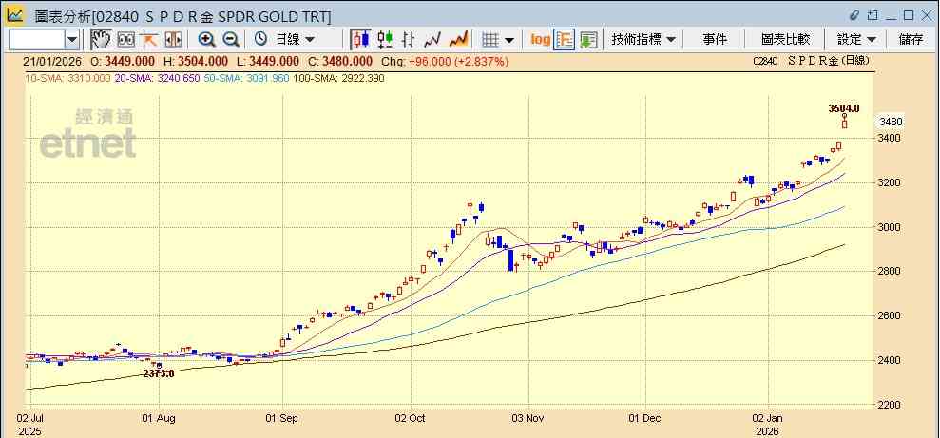This screenshot has width=940, height=438.
Task: Click the chart analysis app title icon
Action: coord(15,14)
